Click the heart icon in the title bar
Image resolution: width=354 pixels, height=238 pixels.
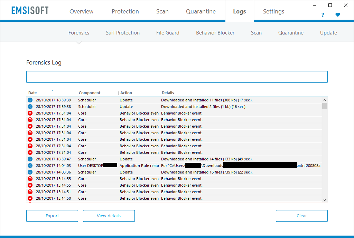338,15
